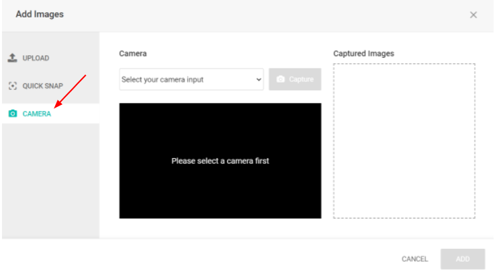Click the CANCEL button
This screenshot has width=502, height=273.
click(x=415, y=259)
